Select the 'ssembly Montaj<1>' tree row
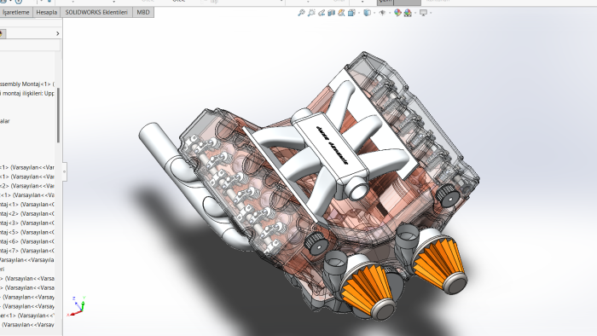This screenshot has height=336, width=597. click(x=27, y=84)
